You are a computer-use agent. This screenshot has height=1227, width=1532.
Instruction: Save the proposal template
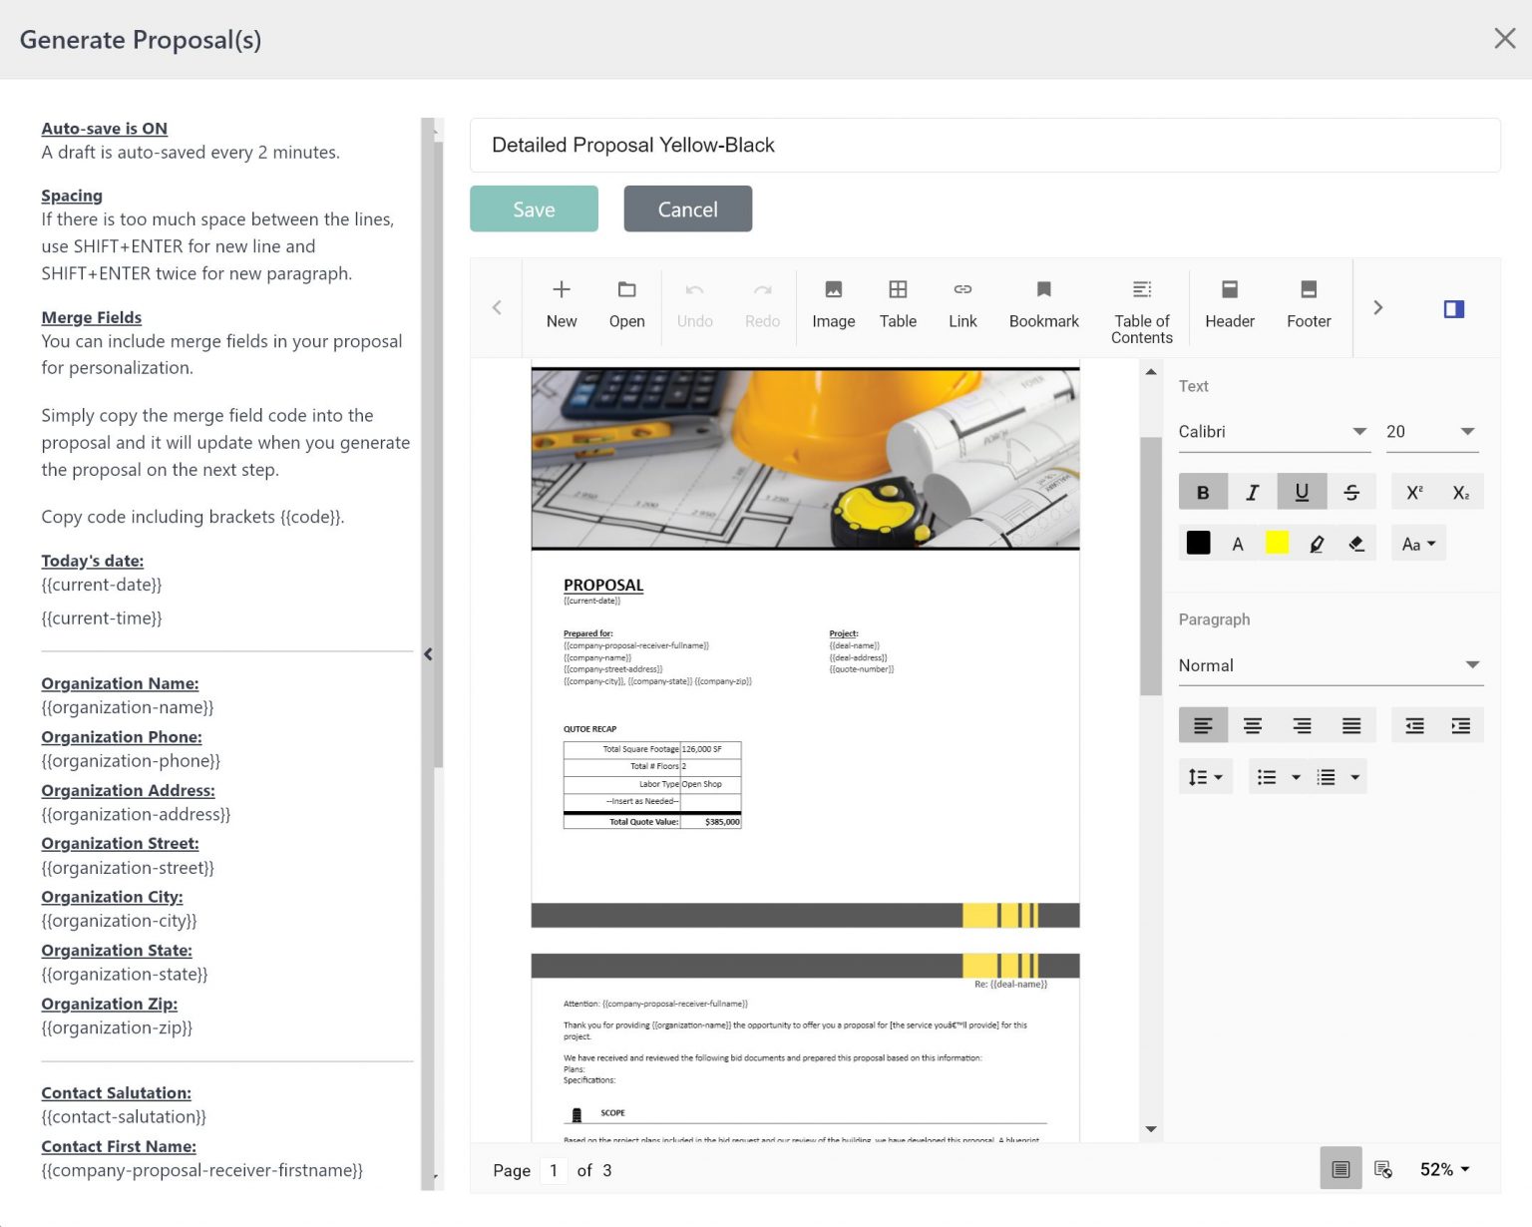pyautogui.click(x=534, y=208)
